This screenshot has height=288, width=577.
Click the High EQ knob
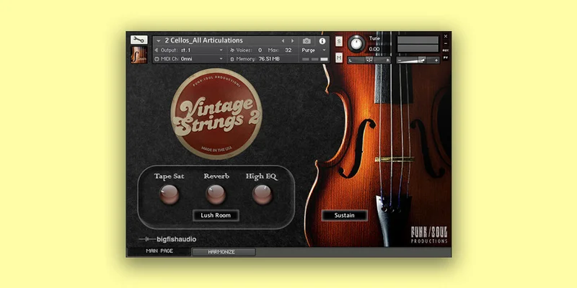click(x=263, y=194)
